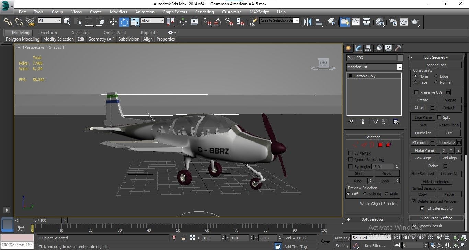Click the Attach button
Screen dimensions: 469x250
(420, 108)
